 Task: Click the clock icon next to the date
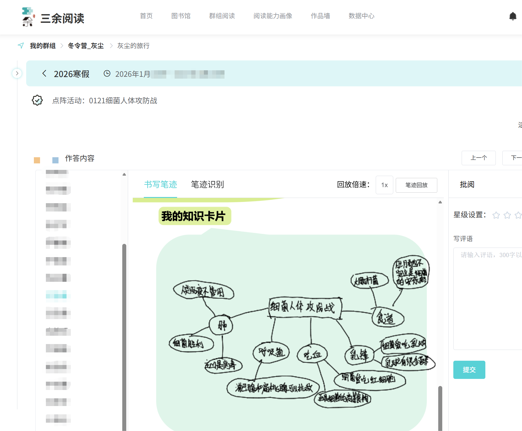point(107,74)
